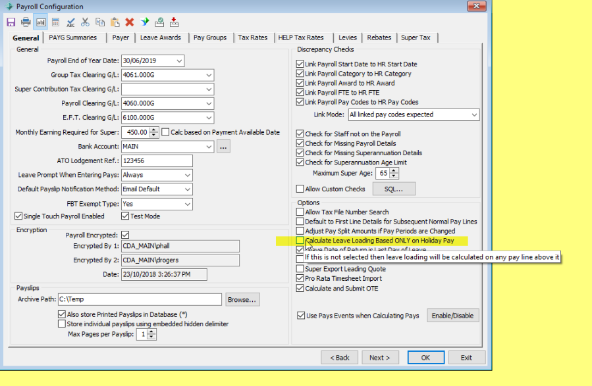Run spell check with the ABC icon
The height and width of the screenshot is (386, 592).
point(71,22)
